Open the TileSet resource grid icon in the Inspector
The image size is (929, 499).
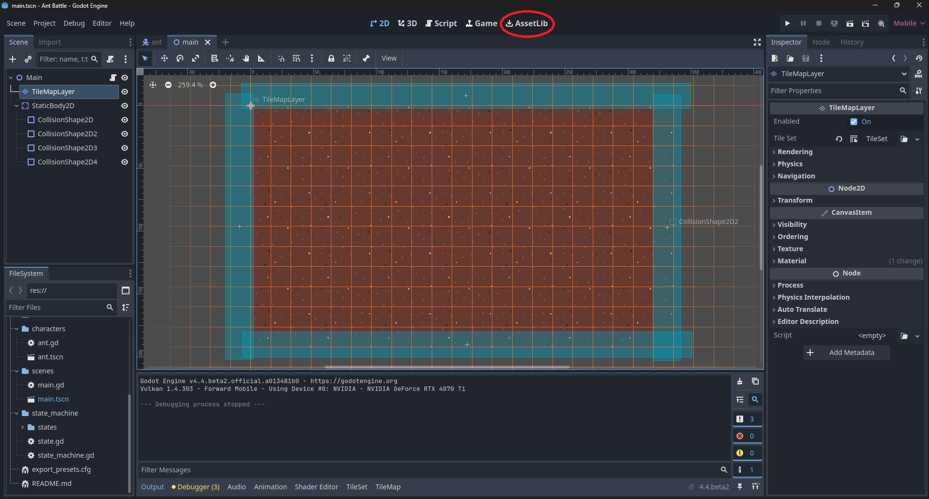(854, 139)
